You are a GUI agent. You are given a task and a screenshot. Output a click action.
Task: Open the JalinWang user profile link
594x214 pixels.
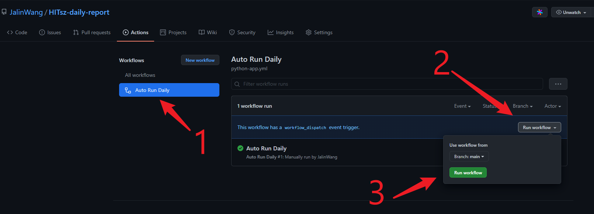[26, 12]
